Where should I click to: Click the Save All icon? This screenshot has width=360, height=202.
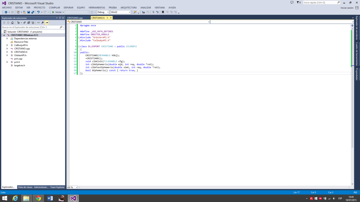coord(33,12)
